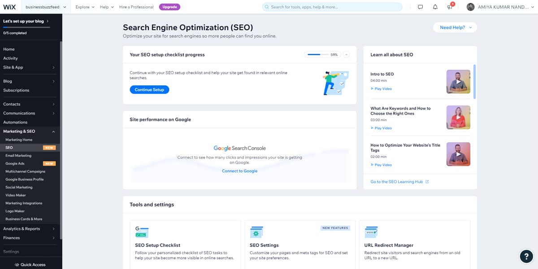
Task: Collapse the SEO checklist progress panel
Action: click(346, 55)
